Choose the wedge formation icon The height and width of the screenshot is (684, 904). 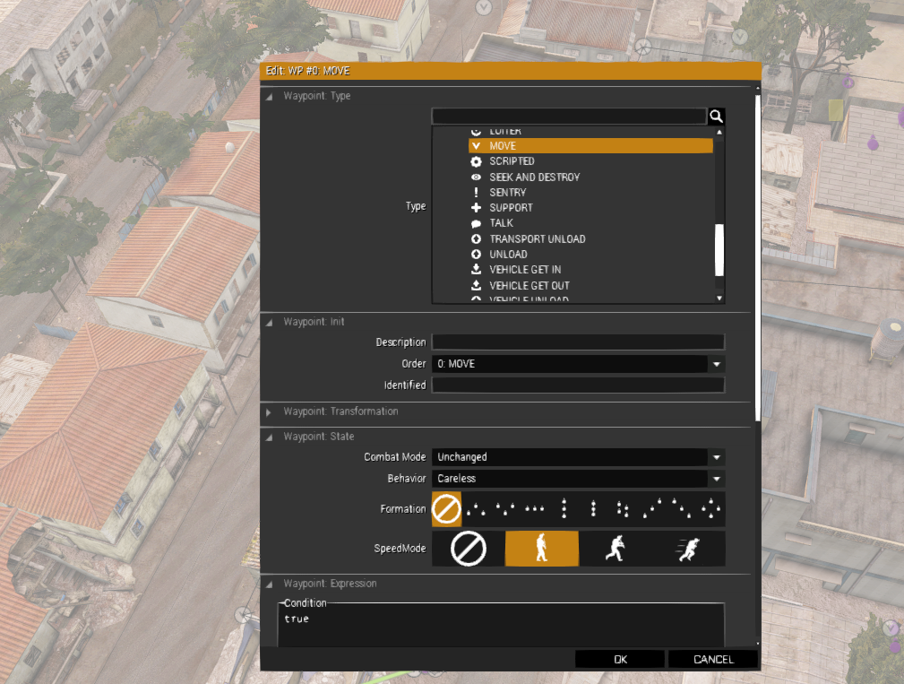pos(476,508)
